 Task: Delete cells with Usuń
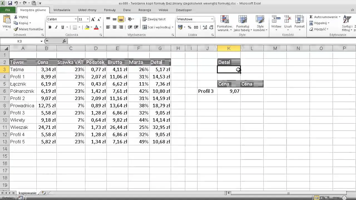click(x=288, y=23)
